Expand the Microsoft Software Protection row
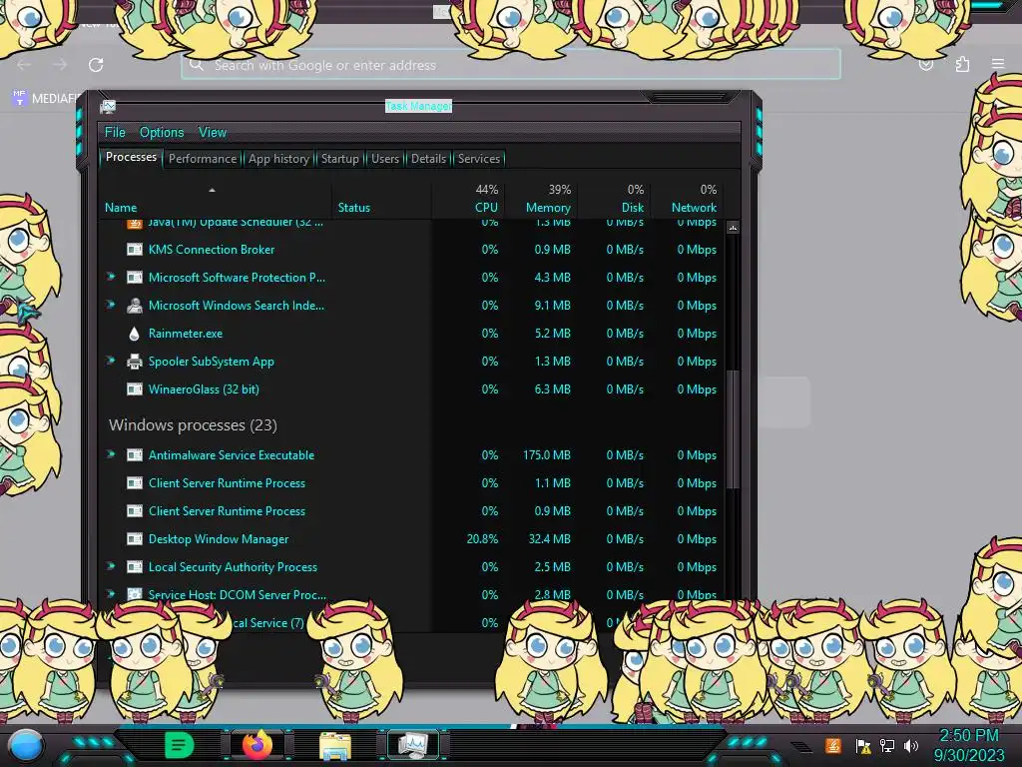Image resolution: width=1022 pixels, height=767 pixels. 111,277
